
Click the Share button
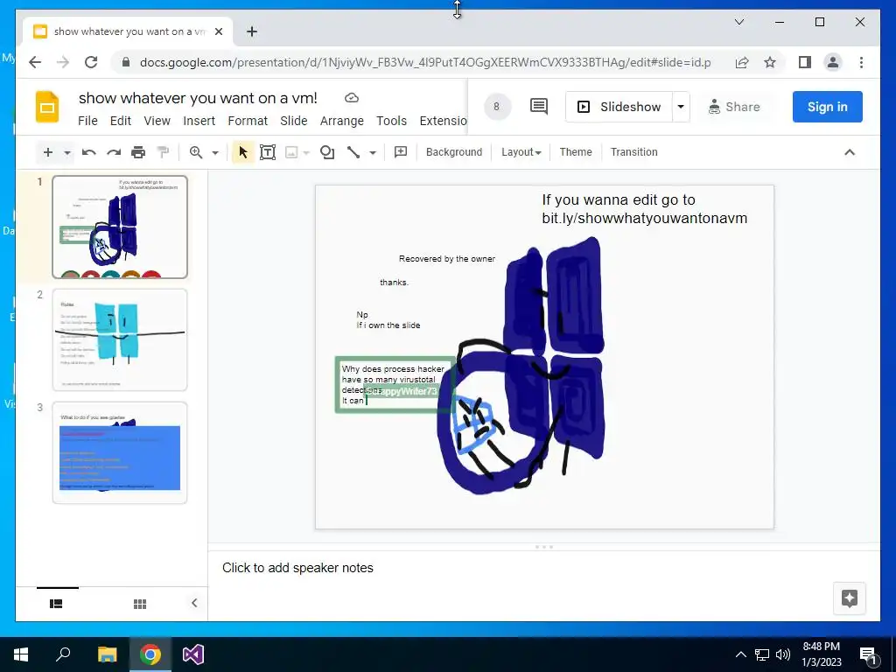click(x=734, y=107)
